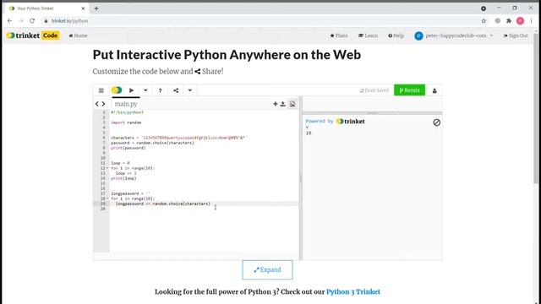Image resolution: width=541 pixels, height=304 pixels.
Task: Upload a file with the upload icon
Action: coord(283,104)
